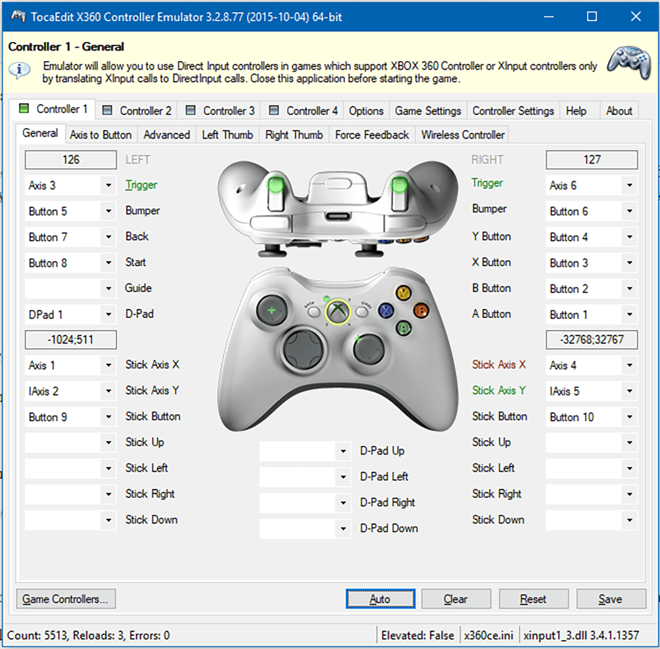Viewport: 660px width, 649px height.
Task: Switch to Axis to Button tab
Action: click(101, 135)
